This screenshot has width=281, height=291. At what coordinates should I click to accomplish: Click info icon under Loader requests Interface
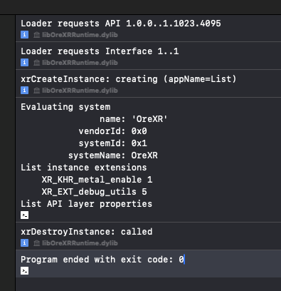point(24,63)
